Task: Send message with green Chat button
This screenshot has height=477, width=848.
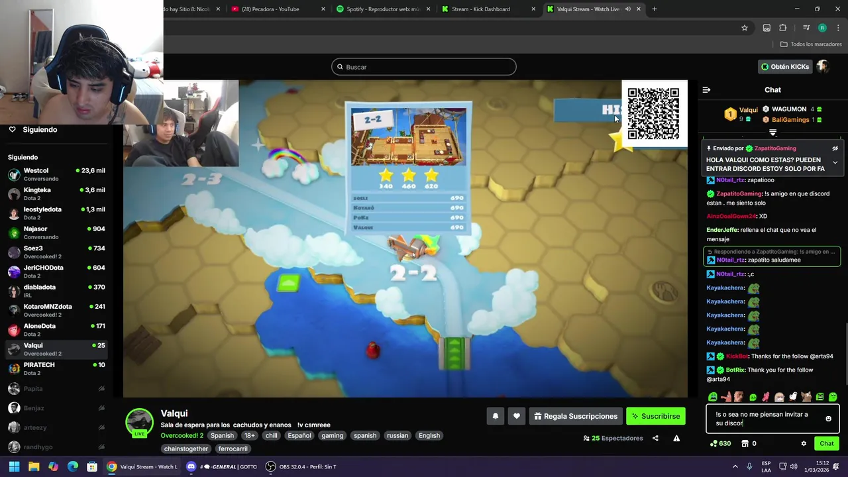Action: (x=826, y=444)
